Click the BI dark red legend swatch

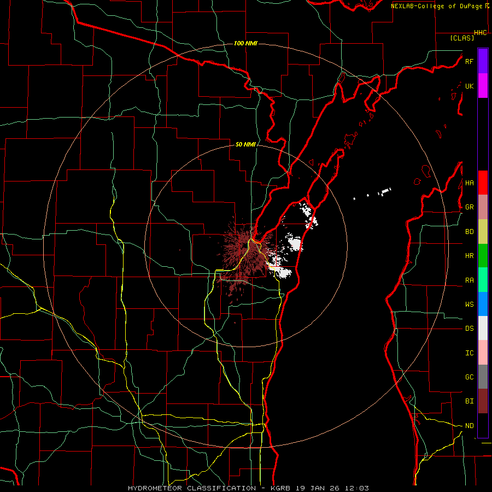point(483,401)
